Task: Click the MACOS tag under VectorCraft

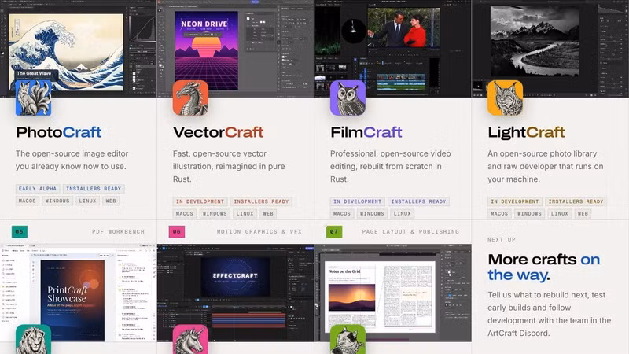Action: pos(185,213)
